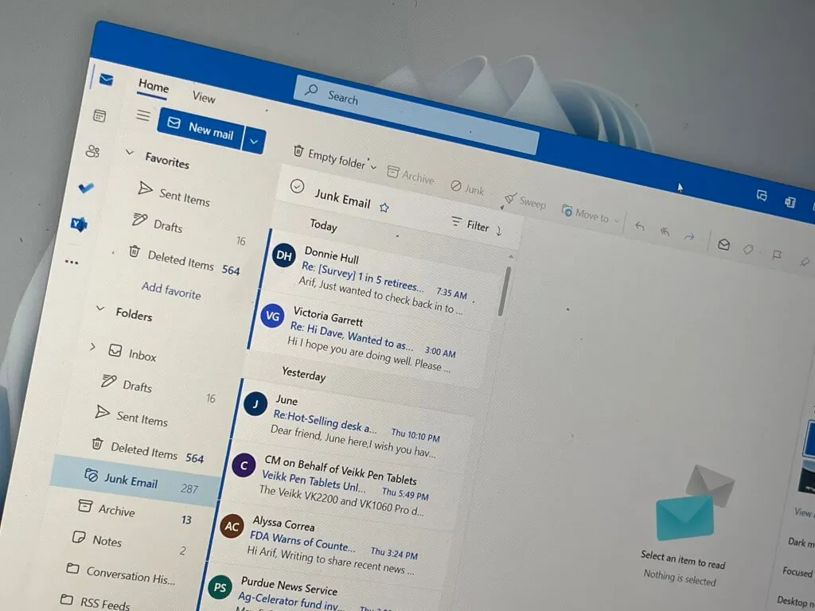Click the Add favorite link
The image size is (815, 611).
click(x=171, y=290)
